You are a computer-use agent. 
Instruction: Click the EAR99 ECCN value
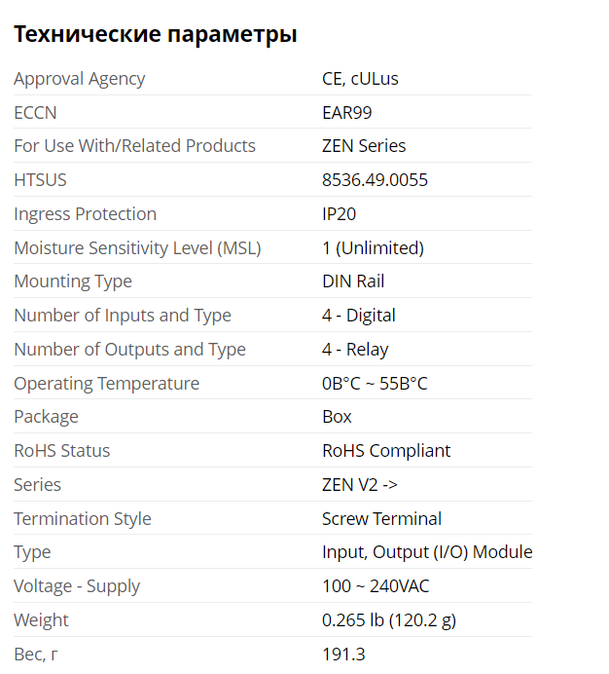[x=347, y=113]
